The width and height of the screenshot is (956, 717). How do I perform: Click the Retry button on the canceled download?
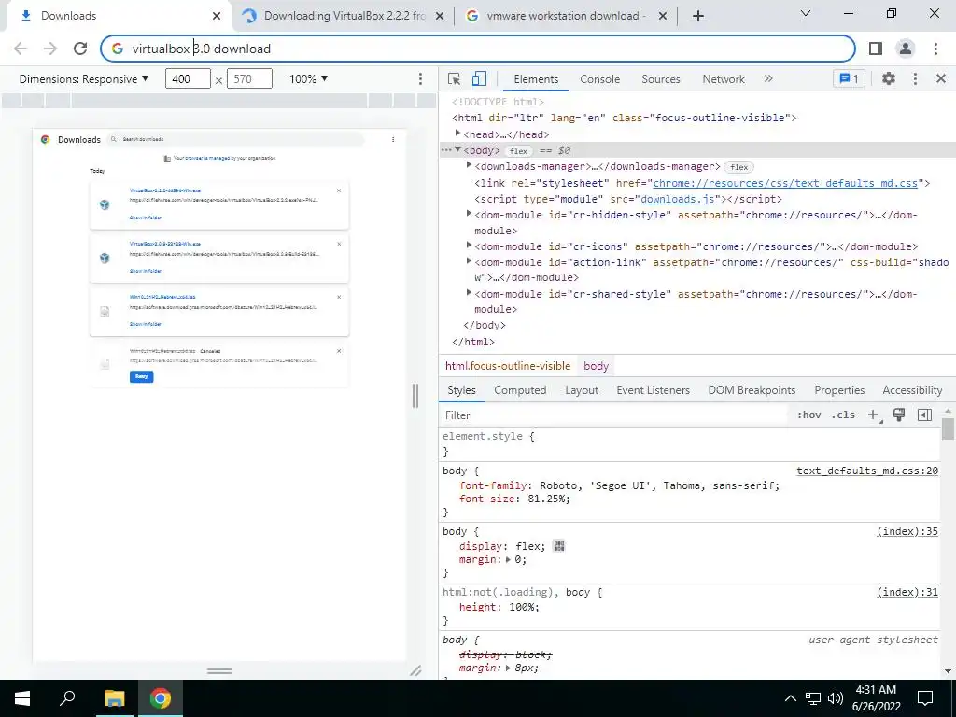pyautogui.click(x=142, y=377)
